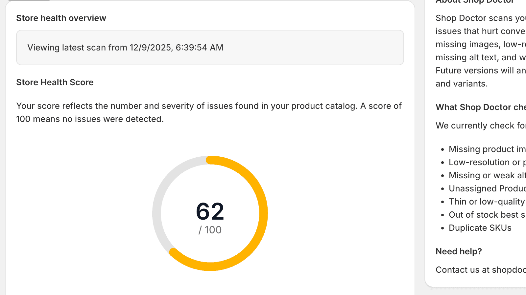Click the What Shop Doctor checks heading
The width and height of the screenshot is (526, 295).
[x=480, y=107]
